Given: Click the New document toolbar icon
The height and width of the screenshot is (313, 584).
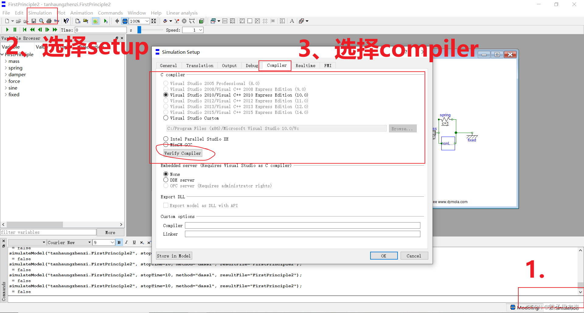Looking at the screenshot, I should tap(7, 21).
